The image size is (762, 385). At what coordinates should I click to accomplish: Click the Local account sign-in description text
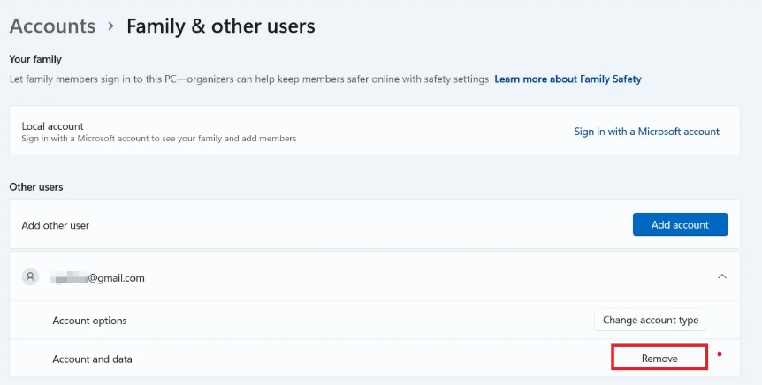click(x=158, y=139)
